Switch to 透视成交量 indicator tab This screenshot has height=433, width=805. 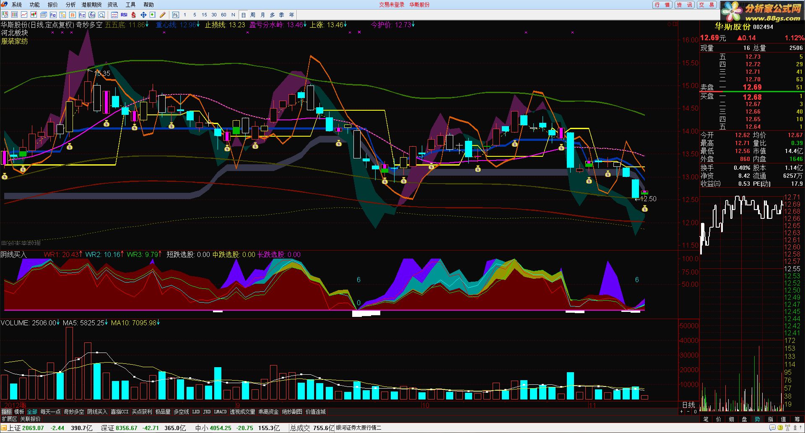242,412
